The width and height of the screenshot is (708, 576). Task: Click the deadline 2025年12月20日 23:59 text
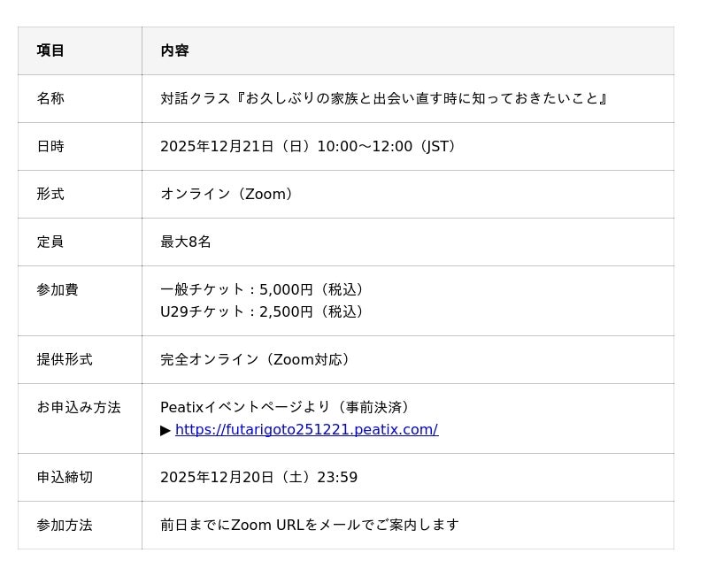(x=258, y=478)
